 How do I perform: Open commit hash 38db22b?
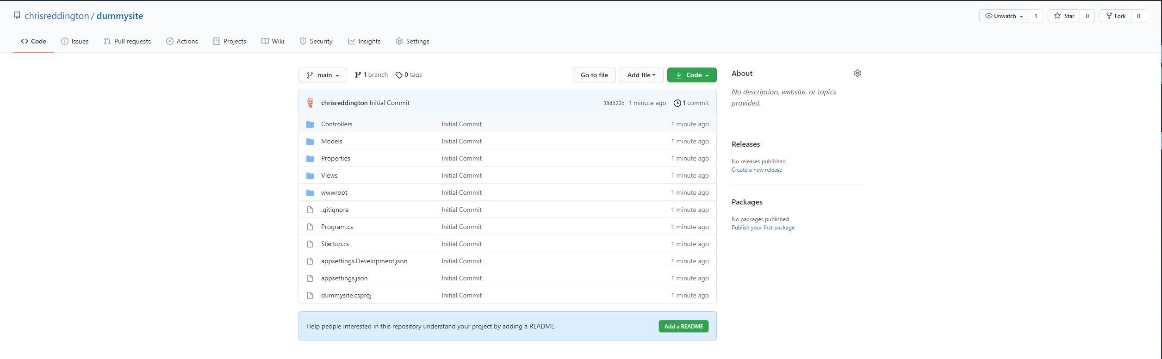click(614, 103)
